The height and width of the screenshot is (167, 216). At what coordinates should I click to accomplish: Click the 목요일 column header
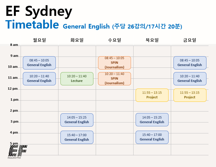[x=152, y=40]
